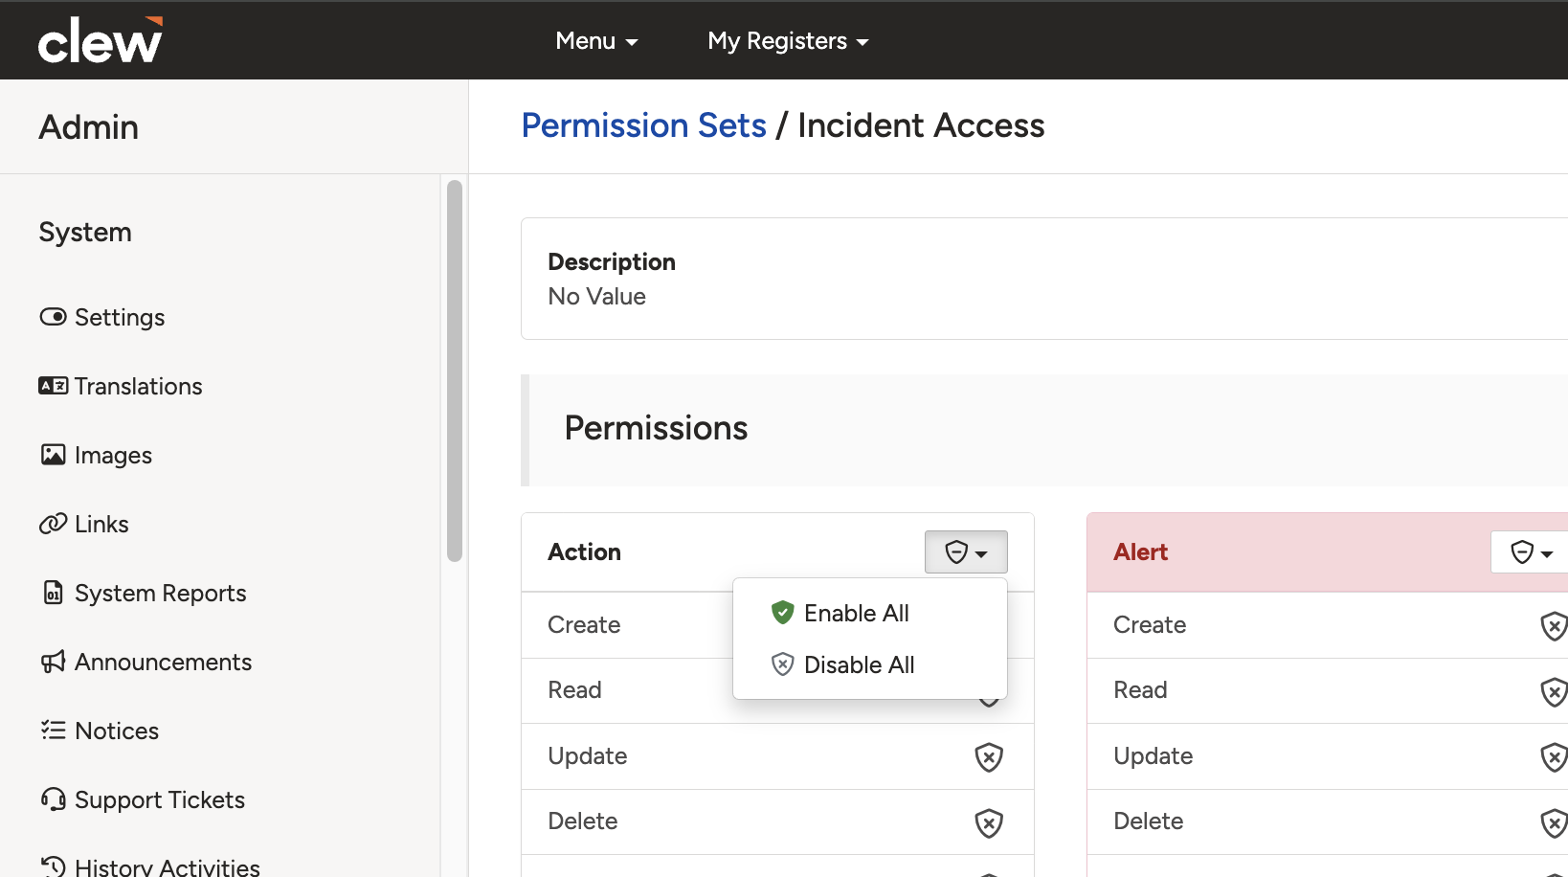Click the Settings toggle icon in sidebar

pyautogui.click(x=53, y=317)
